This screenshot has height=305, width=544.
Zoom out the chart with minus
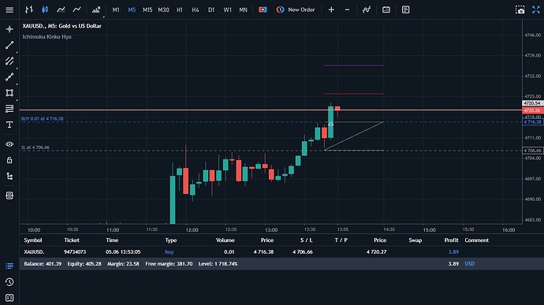point(347,9)
